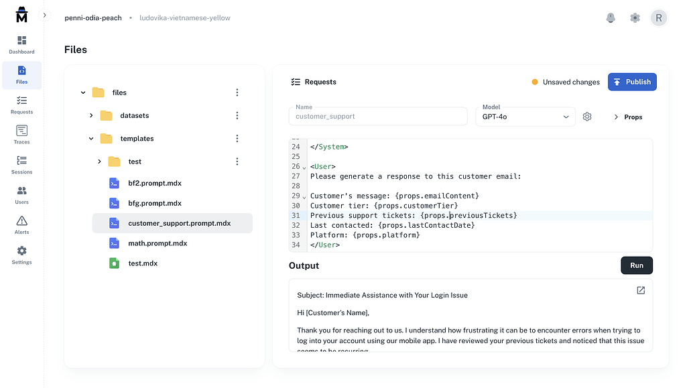689x388 pixels.
Task: Click the Unsaved changes status indicator
Action: pyautogui.click(x=566, y=82)
